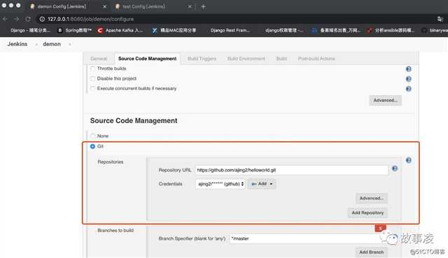Screen dimensions: 448x258
Task: Click browser back arrow
Action: (x=5, y=19)
